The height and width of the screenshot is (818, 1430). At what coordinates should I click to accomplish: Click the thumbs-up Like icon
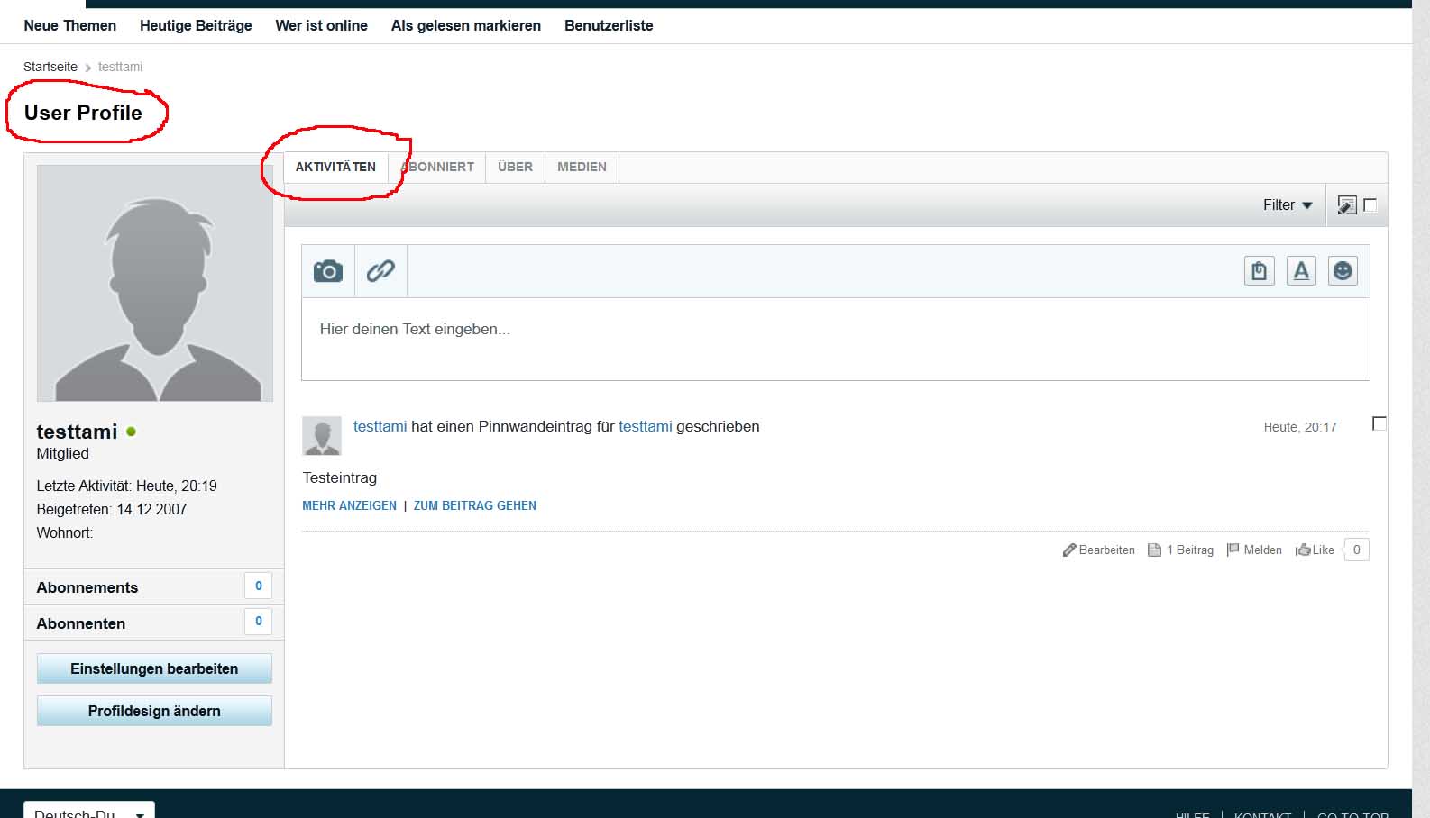(1303, 550)
